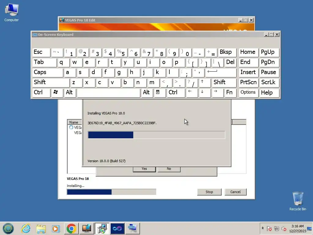The image size is (313, 235).
Task: Click the Name column header in installer list
Action: [x=75, y=122]
